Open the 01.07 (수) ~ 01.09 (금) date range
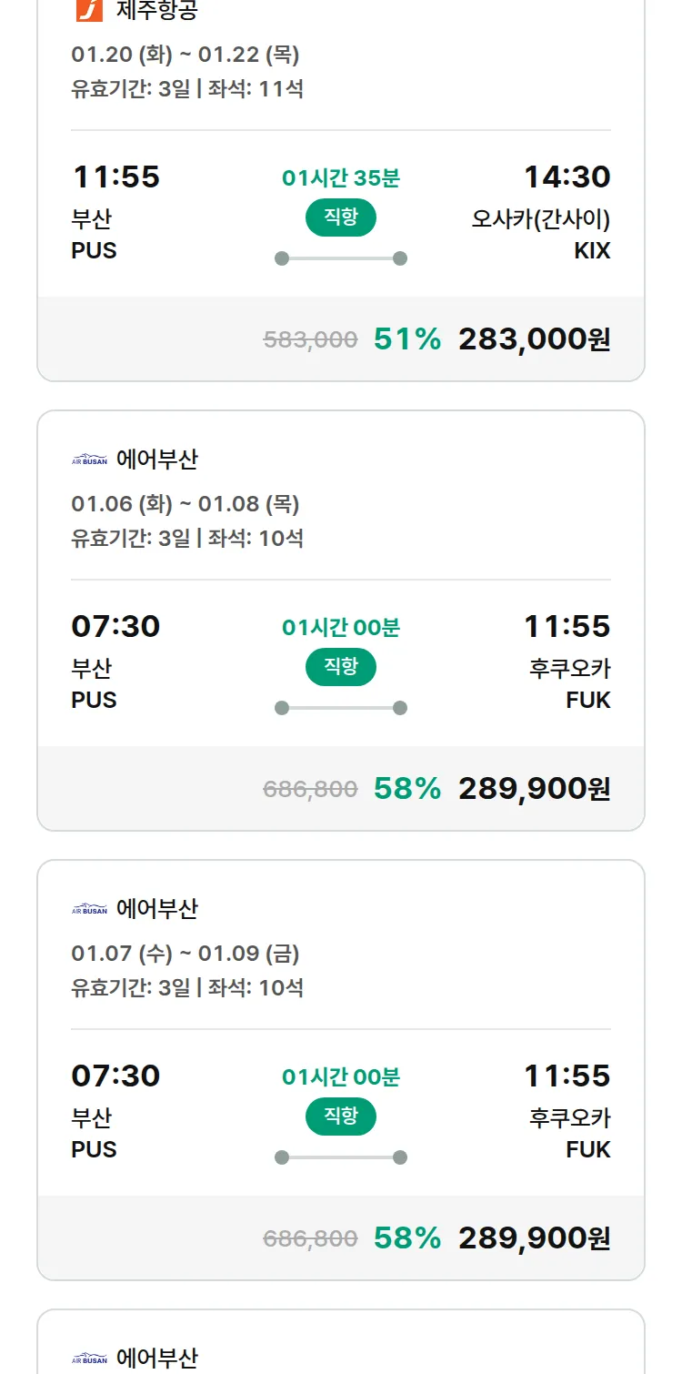 (x=186, y=954)
